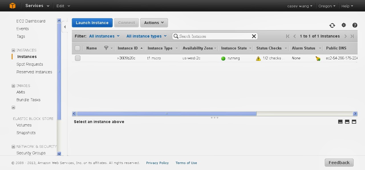Viewport: 365px width, 170px height.
Task: Click the sidebar vertical scrollbar thumb
Action: pyautogui.click(x=59, y=71)
